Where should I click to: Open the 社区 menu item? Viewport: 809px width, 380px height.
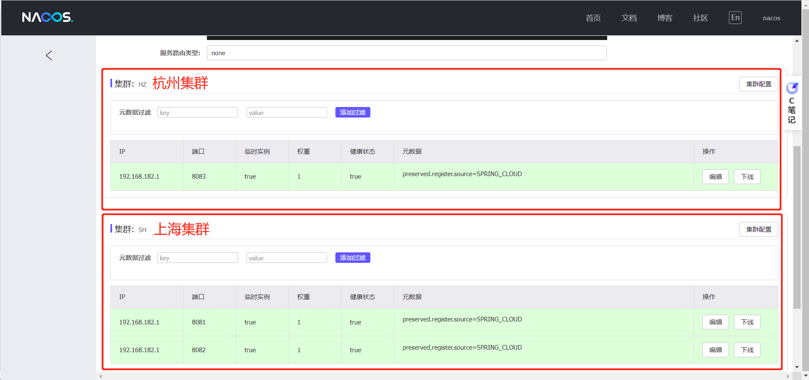[x=701, y=18]
